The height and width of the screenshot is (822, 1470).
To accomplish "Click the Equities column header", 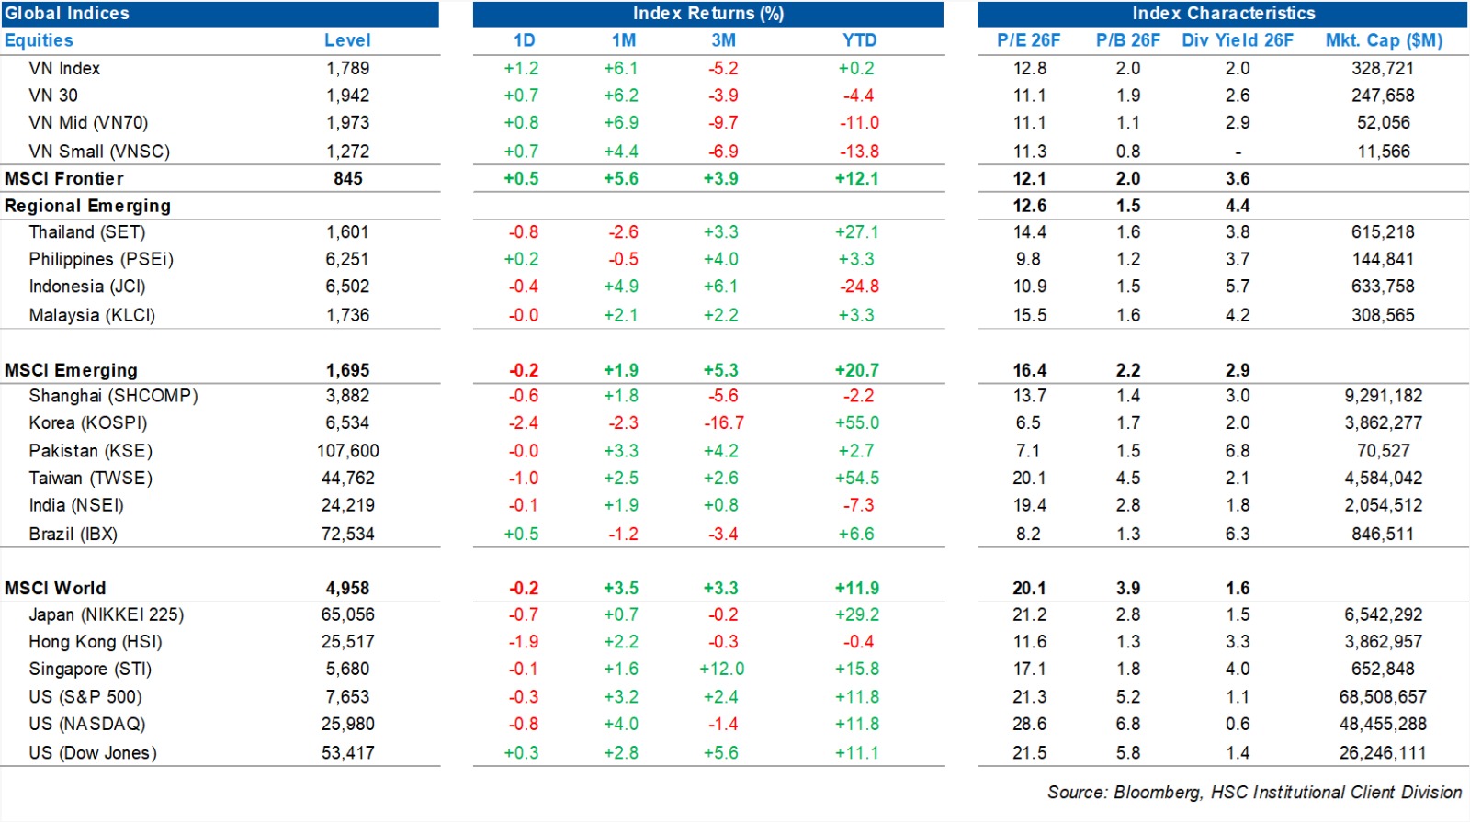I will coord(39,40).
